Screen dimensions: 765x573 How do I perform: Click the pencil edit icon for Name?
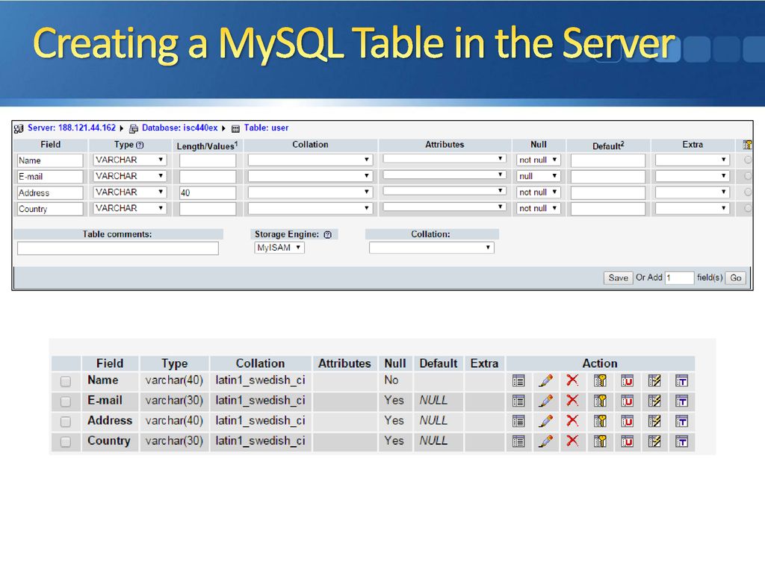(x=545, y=381)
